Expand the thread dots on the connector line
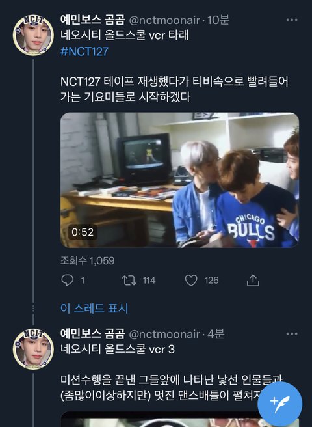This screenshot has width=312, height=427. point(33,309)
